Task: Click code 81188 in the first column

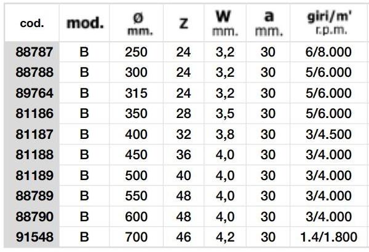Action: coord(35,154)
